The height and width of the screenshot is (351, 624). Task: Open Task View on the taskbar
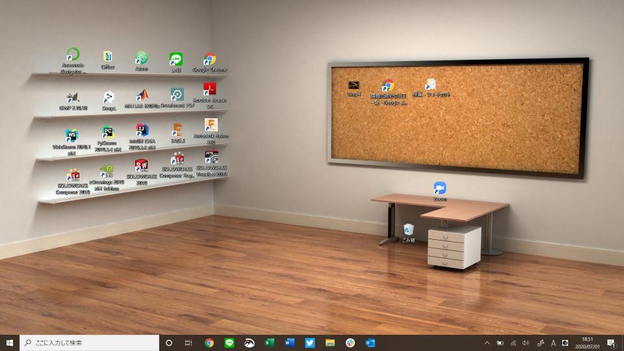point(188,343)
